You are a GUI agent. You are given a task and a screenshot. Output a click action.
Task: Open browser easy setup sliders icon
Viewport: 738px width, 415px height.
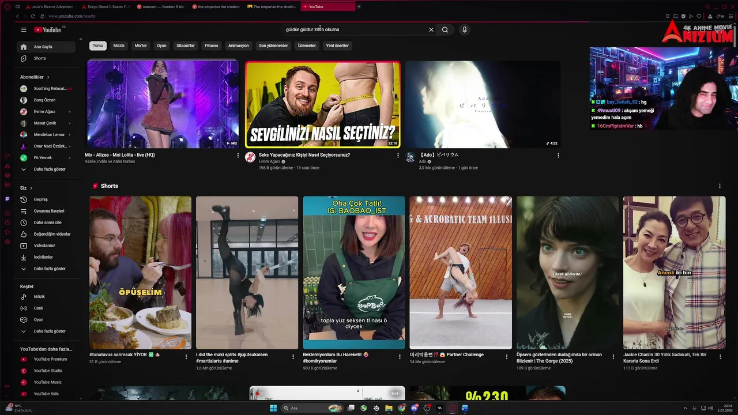click(x=731, y=16)
